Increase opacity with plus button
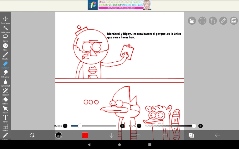239x149 pixels. click(x=201, y=126)
